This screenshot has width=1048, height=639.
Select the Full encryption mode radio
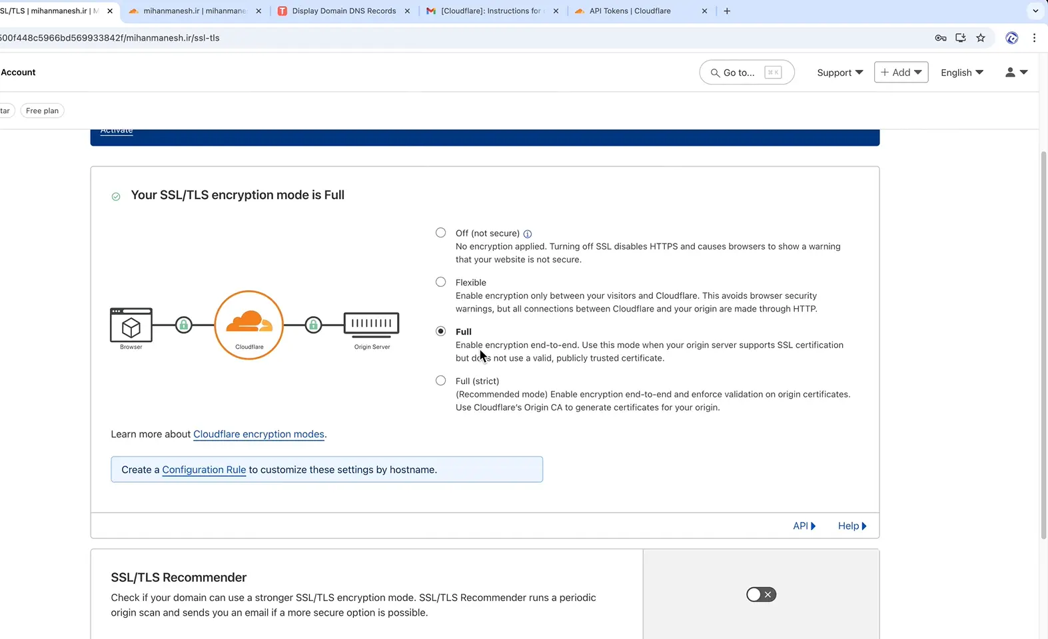[440, 331]
